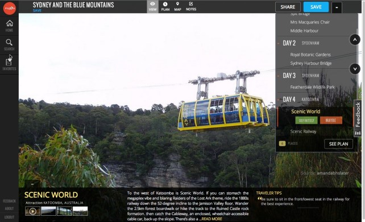
Task: Mark Scenic World as Maybe
Action: [x=331, y=121]
